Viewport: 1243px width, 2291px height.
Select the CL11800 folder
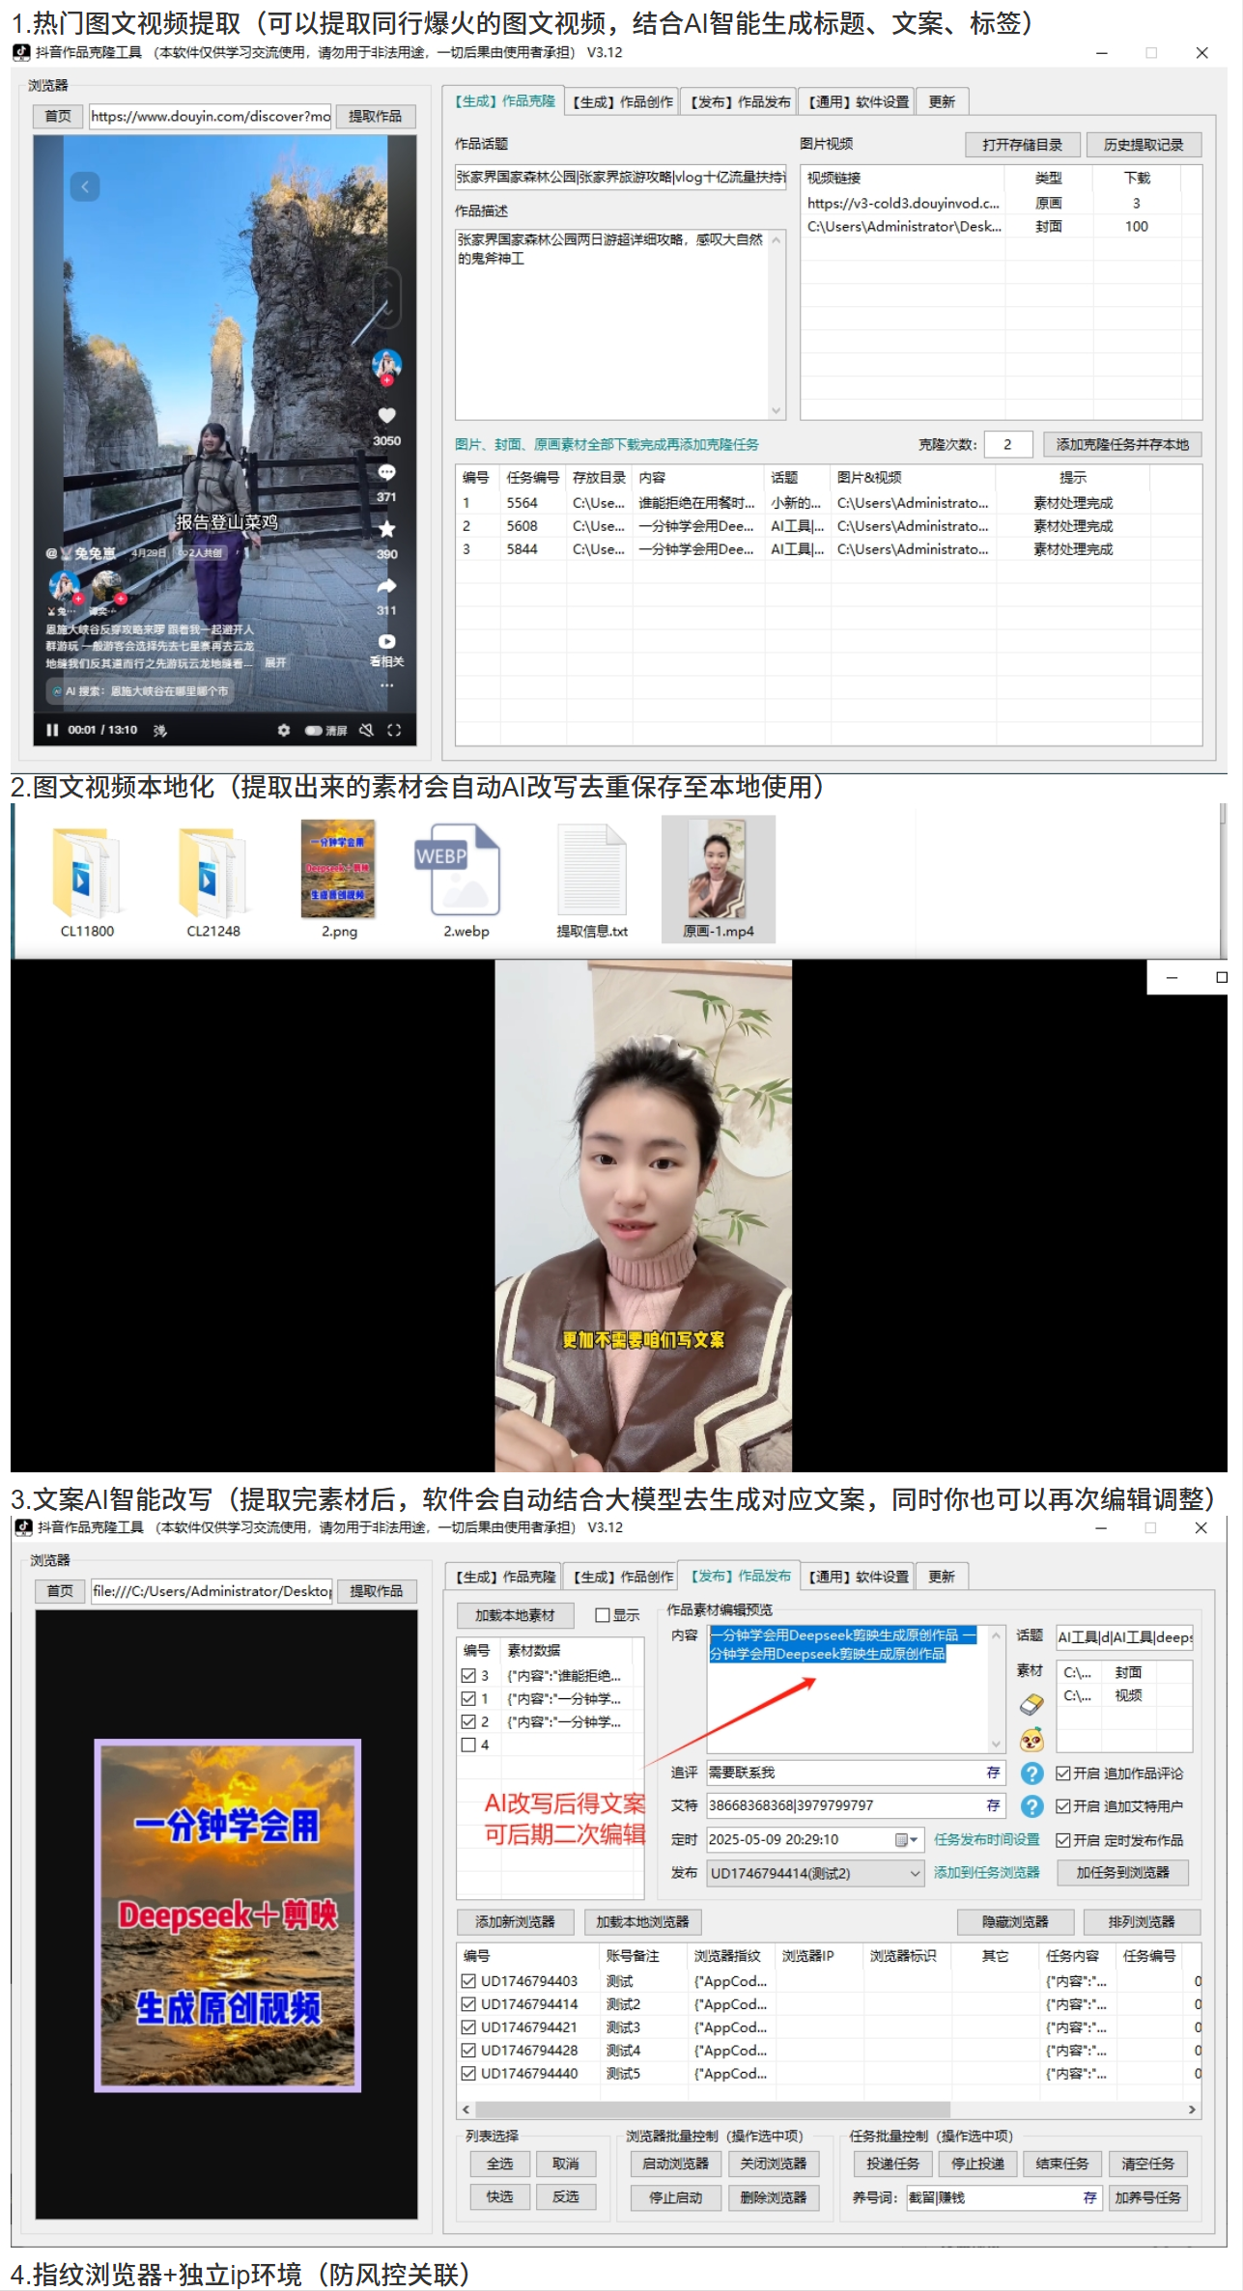(87, 880)
